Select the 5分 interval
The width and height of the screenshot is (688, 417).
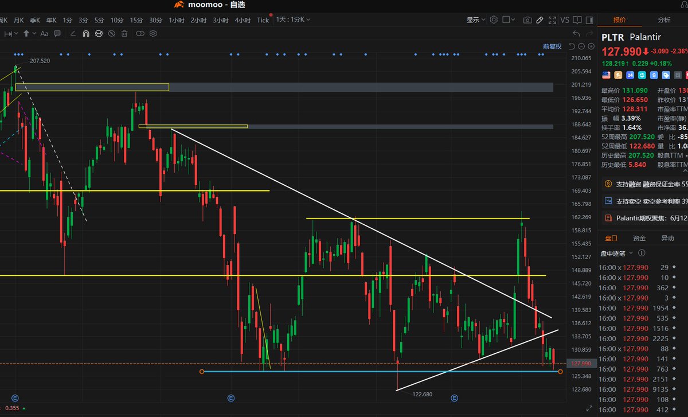[x=100, y=20]
